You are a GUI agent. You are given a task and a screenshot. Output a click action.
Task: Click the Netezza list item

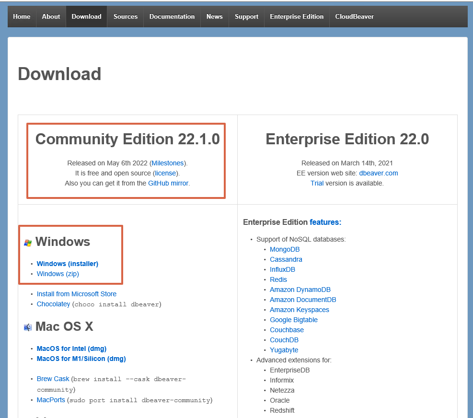pos(282,390)
